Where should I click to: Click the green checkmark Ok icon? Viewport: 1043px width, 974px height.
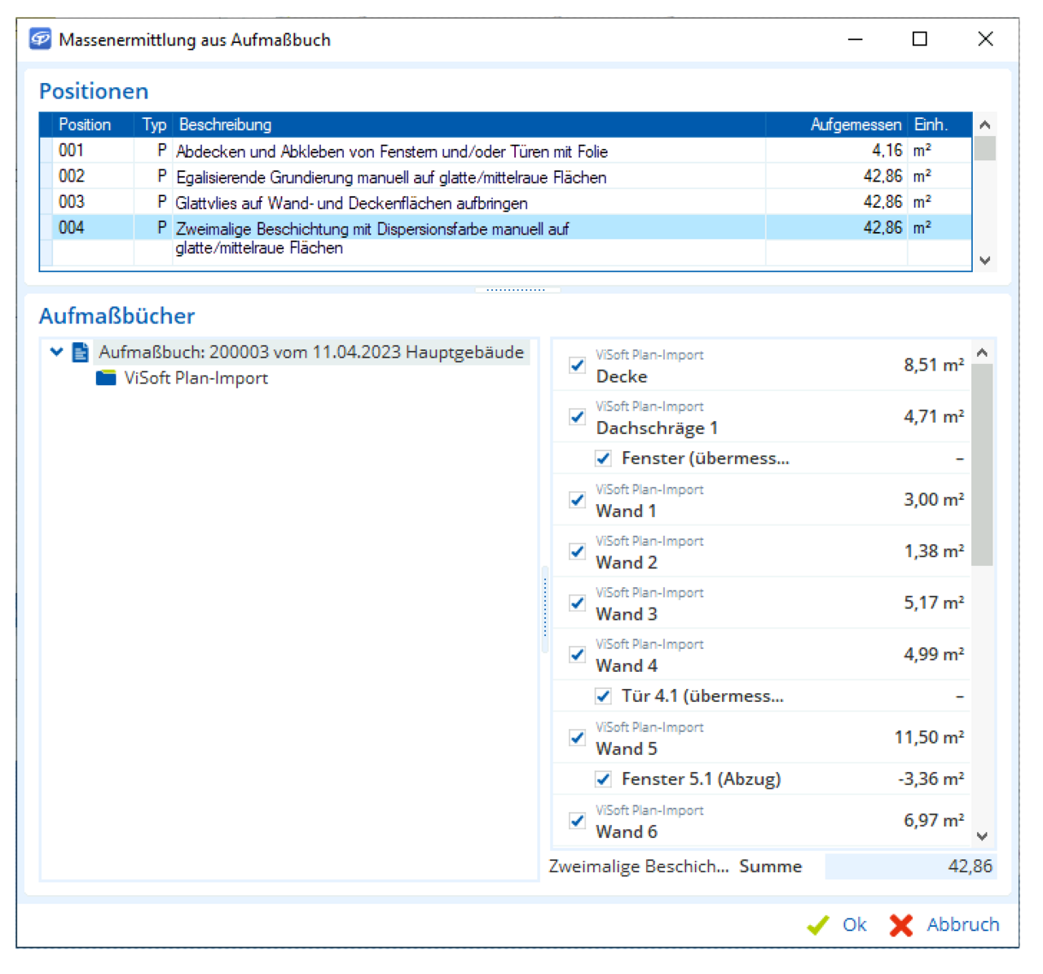tap(817, 925)
